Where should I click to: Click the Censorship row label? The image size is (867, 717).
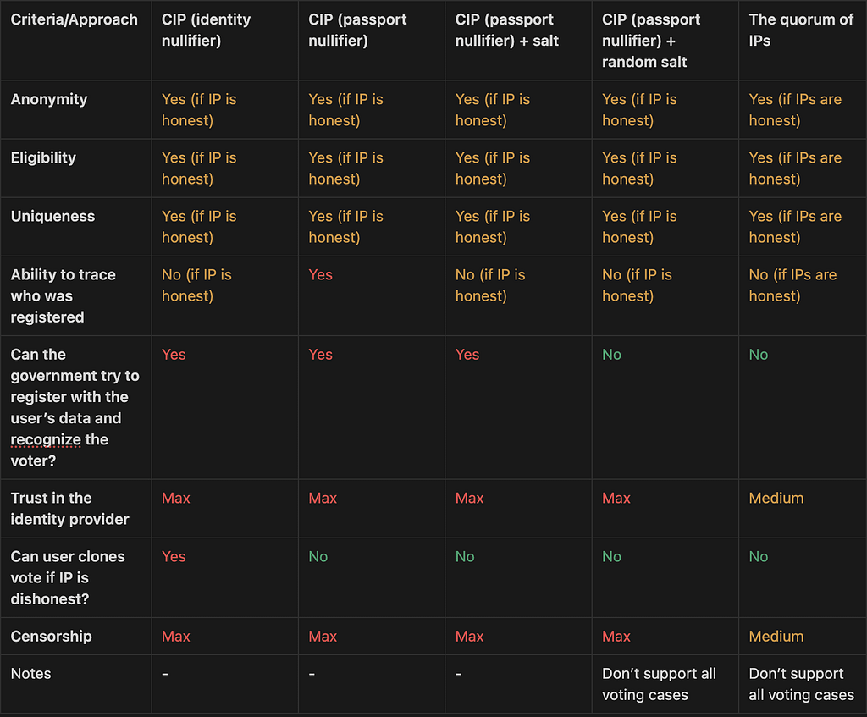[51, 637]
